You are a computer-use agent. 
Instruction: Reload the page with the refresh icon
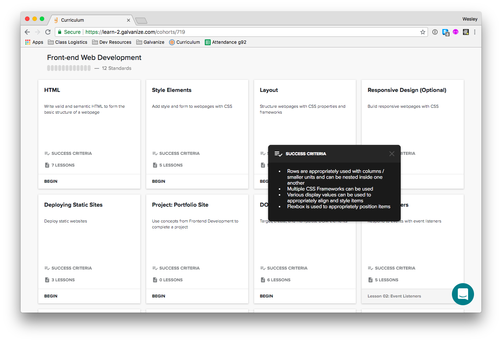click(x=48, y=32)
